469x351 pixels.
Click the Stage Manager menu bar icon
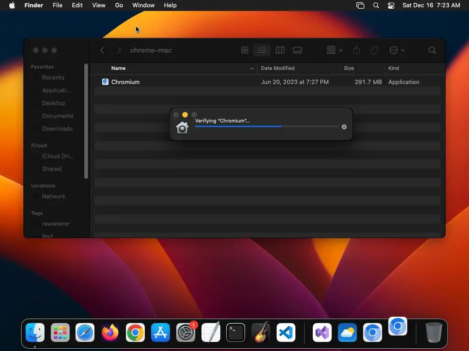(x=360, y=5)
